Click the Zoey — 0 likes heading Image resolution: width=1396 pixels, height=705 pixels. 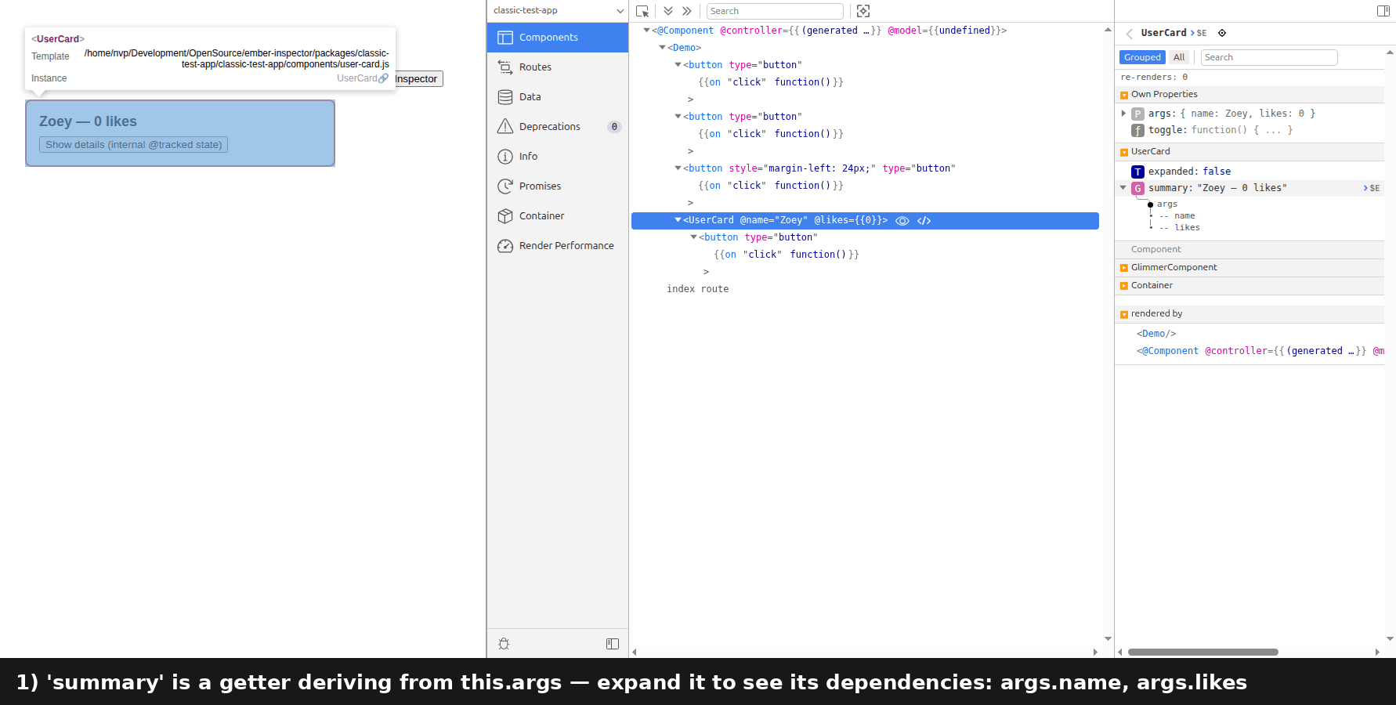point(88,121)
